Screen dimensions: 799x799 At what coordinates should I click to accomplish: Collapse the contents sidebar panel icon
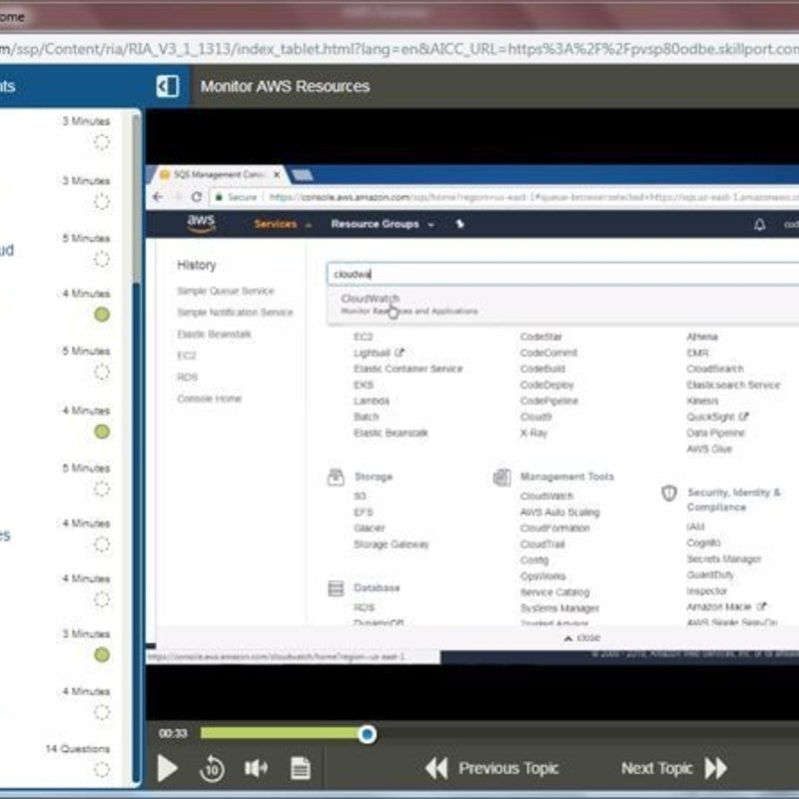coord(168,86)
